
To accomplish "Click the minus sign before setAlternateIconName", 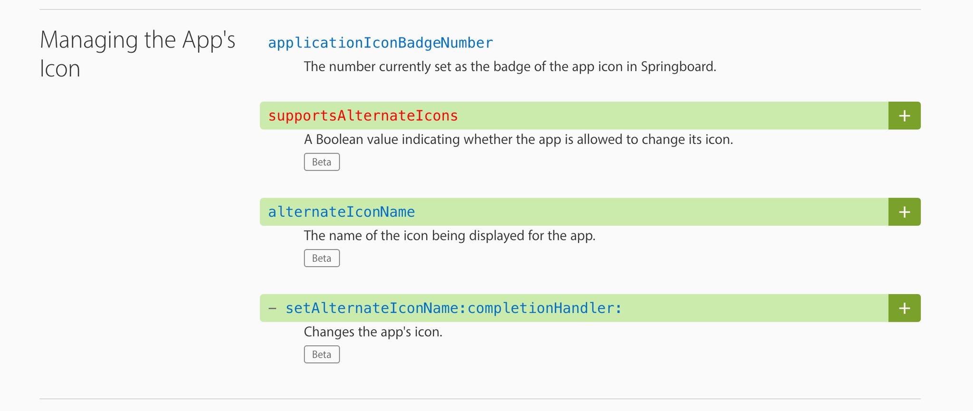I will (272, 308).
